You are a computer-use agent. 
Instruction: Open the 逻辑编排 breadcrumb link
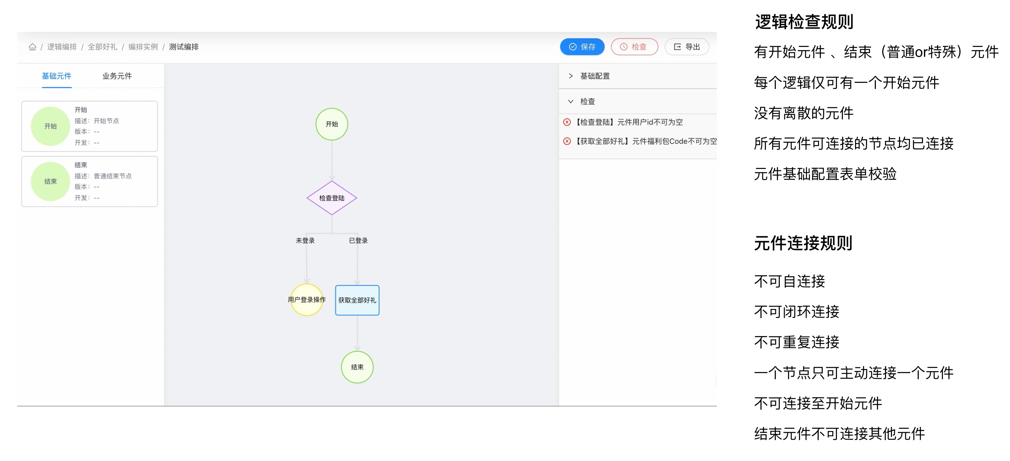[x=62, y=47]
